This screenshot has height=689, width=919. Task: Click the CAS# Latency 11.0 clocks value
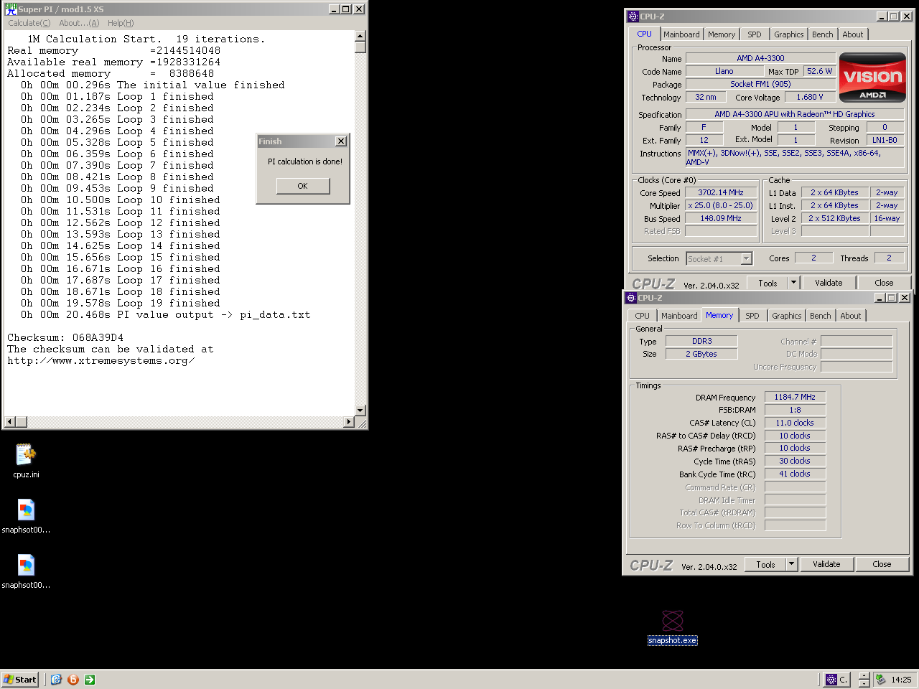click(795, 423)
